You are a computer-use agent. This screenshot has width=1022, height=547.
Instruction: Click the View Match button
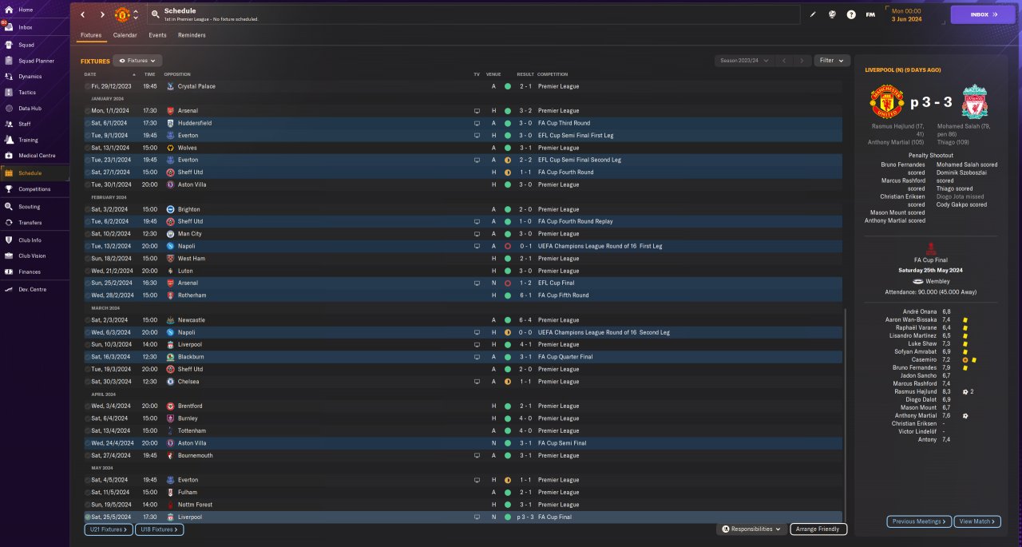(x=976, y=521)
